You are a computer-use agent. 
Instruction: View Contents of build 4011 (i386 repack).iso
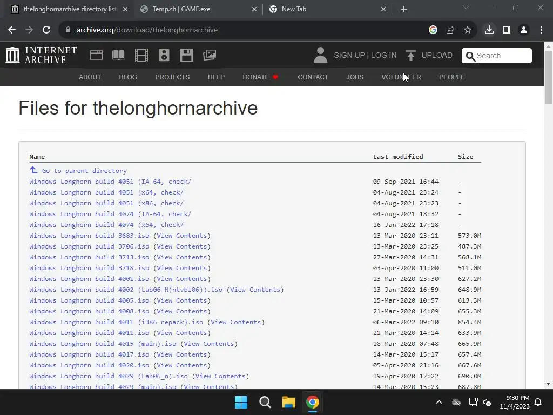236,322
